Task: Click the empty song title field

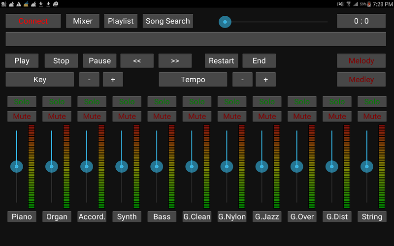Action: (196, 39)
